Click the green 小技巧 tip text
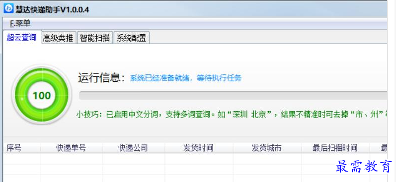 point(232,115)
